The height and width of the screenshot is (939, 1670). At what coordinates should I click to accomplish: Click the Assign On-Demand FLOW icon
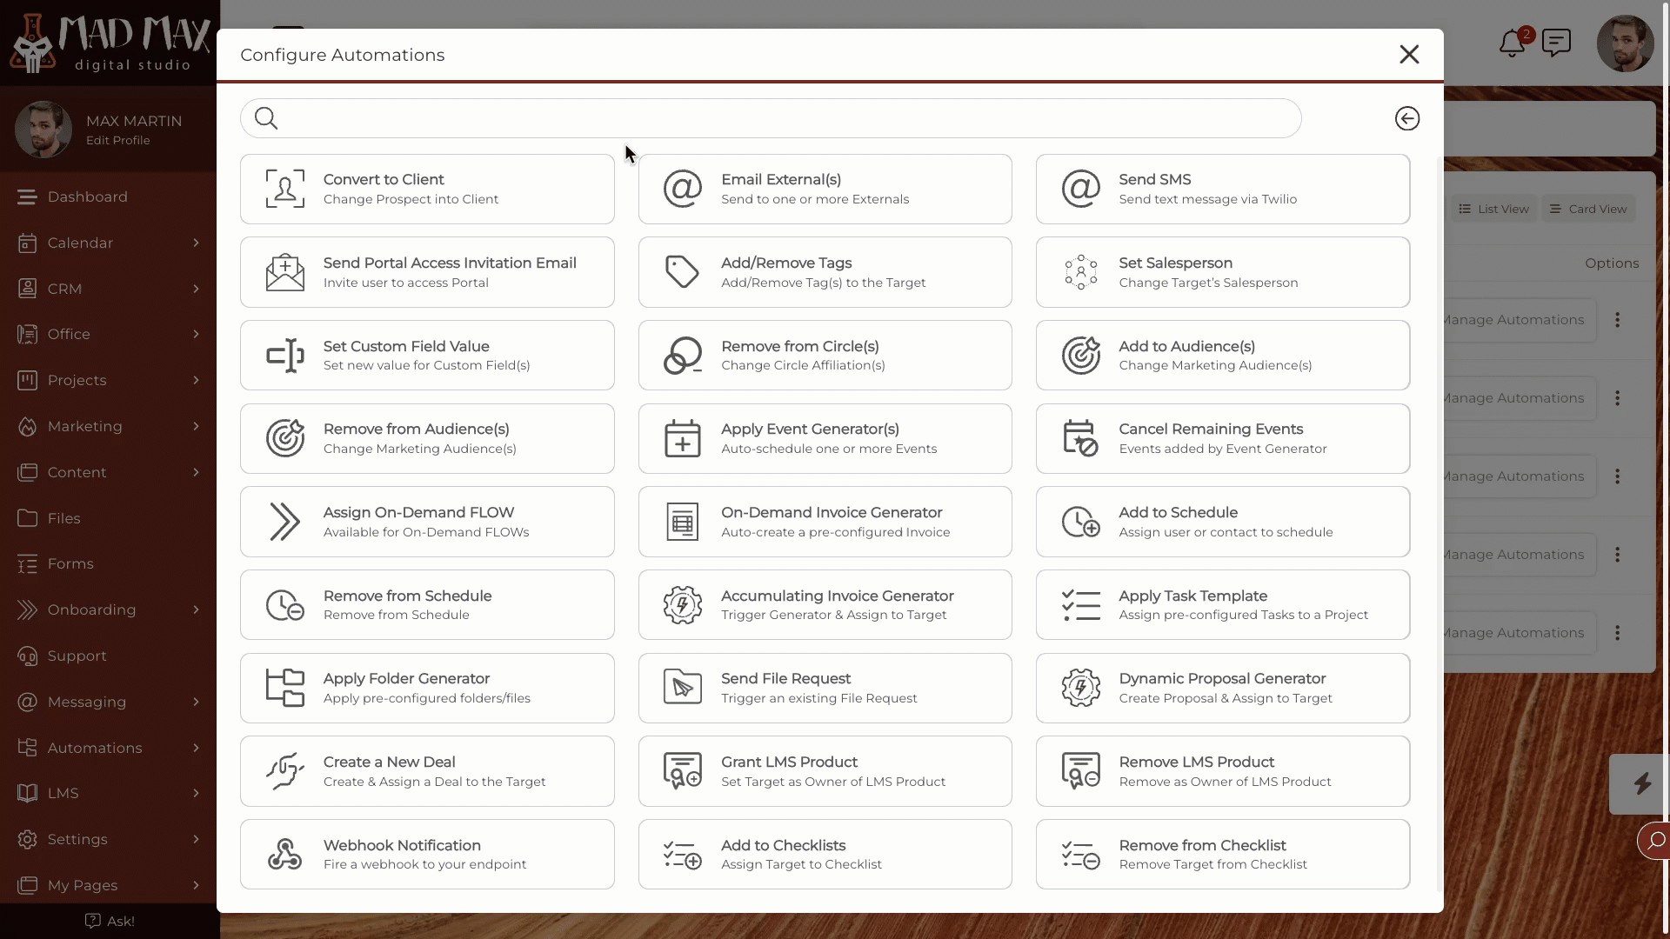point(284,522)
